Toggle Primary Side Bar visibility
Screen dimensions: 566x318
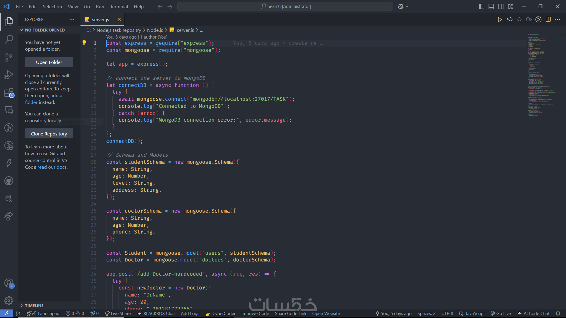coord(482,6)
